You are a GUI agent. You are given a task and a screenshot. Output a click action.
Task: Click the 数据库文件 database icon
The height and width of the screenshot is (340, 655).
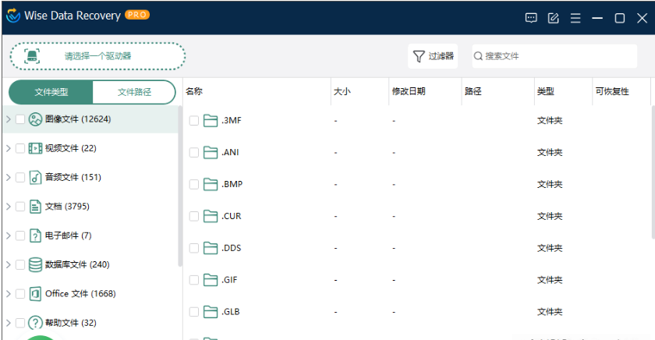(35, 264)
